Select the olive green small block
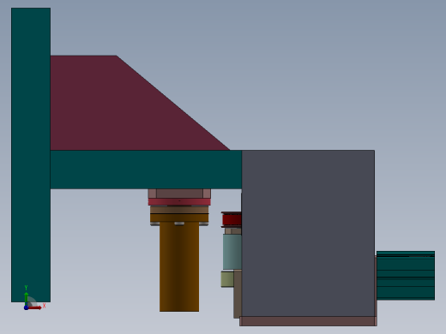Screen dimensions: 446x334 click(227, 279)
